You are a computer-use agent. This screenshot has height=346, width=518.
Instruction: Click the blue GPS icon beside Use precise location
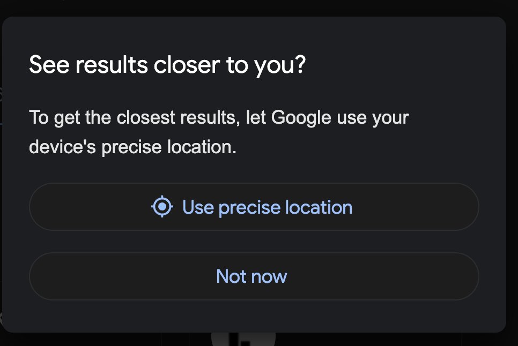point(162,207)
